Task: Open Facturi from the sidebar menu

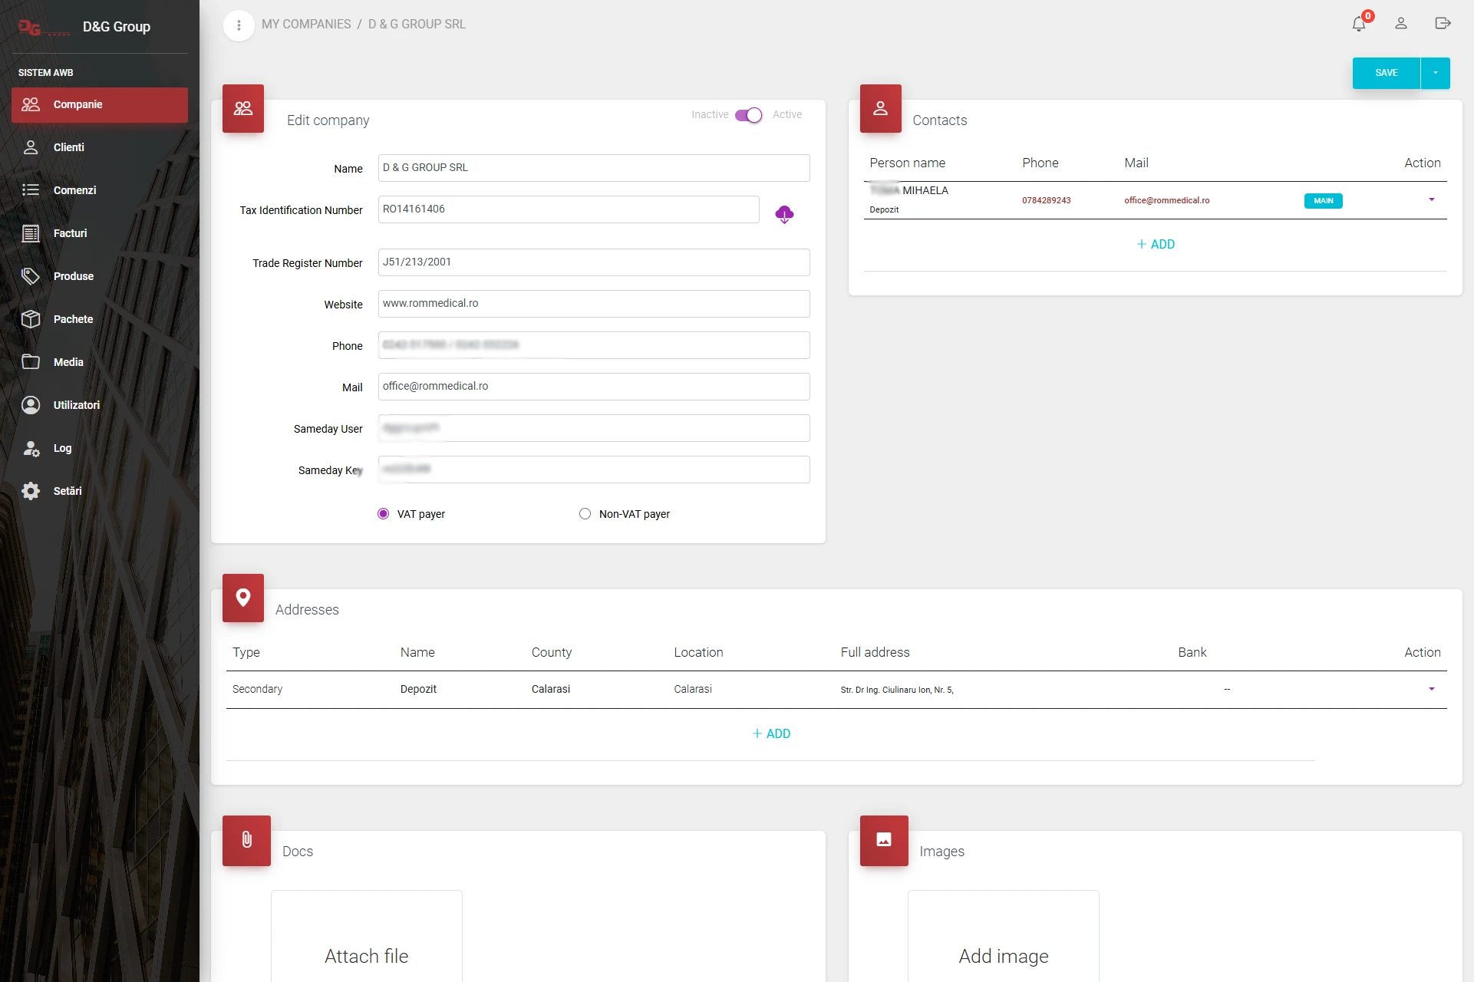Action: click(x=70, y=233)
